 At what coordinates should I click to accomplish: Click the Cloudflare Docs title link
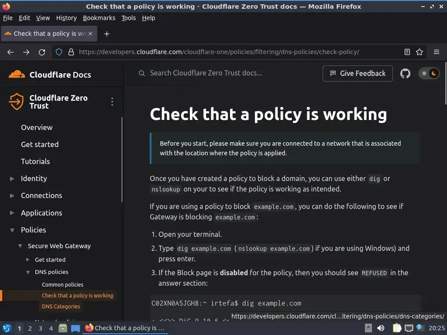click(x=60, y=75)
